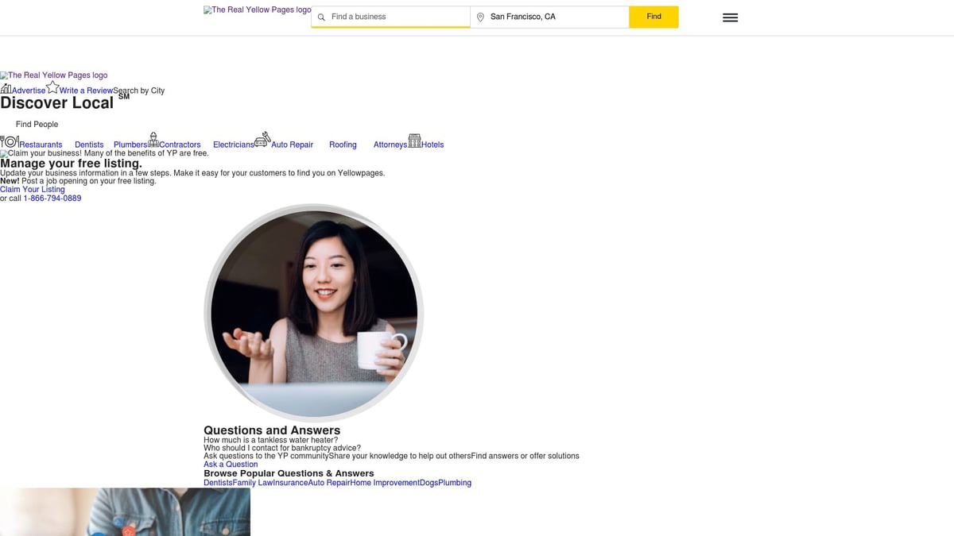This screenshot has height=536, width=954.
Task: Click the Questions and Answers heading
Action: [272, 430]
